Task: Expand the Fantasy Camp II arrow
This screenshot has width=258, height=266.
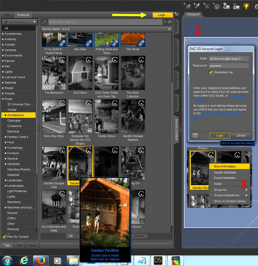Action: click(6, 137)
